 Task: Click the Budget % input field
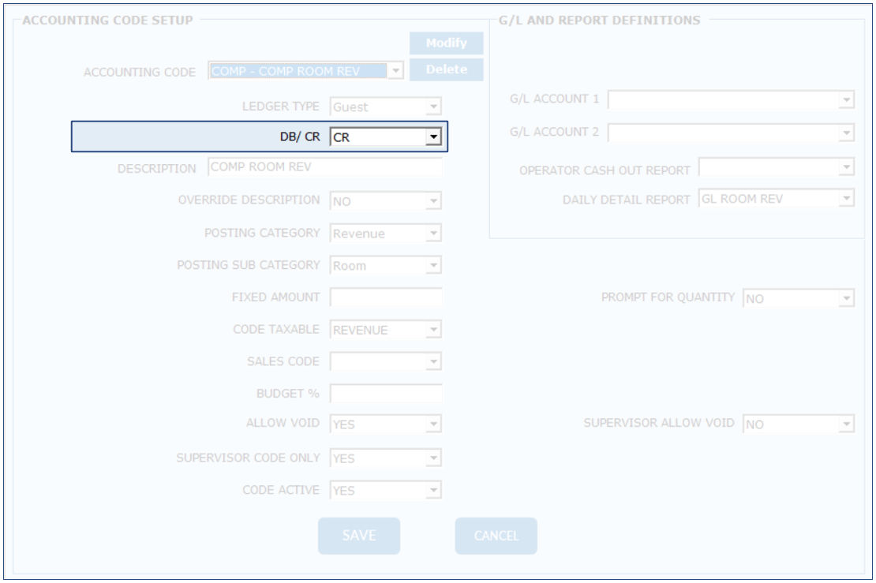pos(386,393)
